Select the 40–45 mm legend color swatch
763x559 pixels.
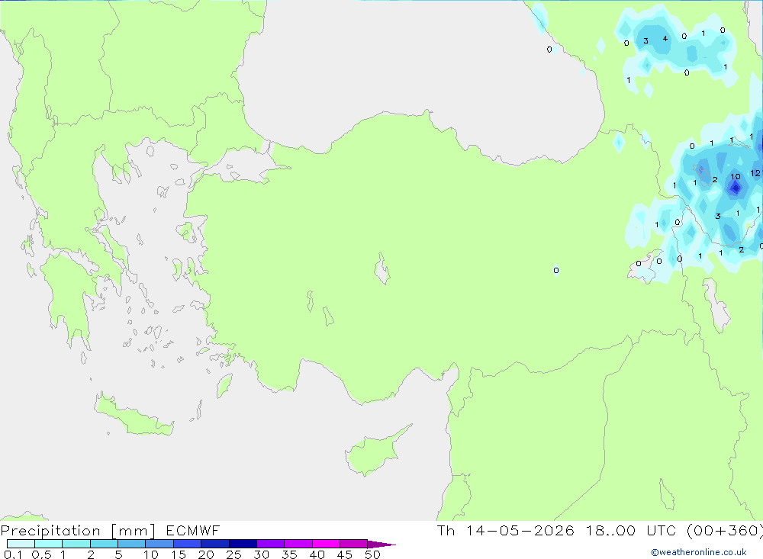coord(326,544)
